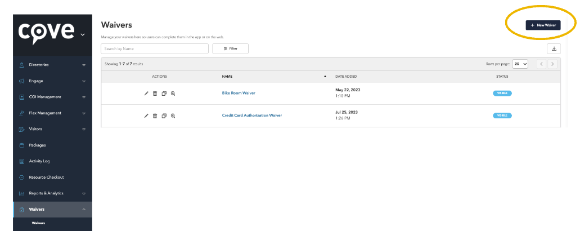Click Visible badge for Bike Room Waiver

tap(502, 94)
